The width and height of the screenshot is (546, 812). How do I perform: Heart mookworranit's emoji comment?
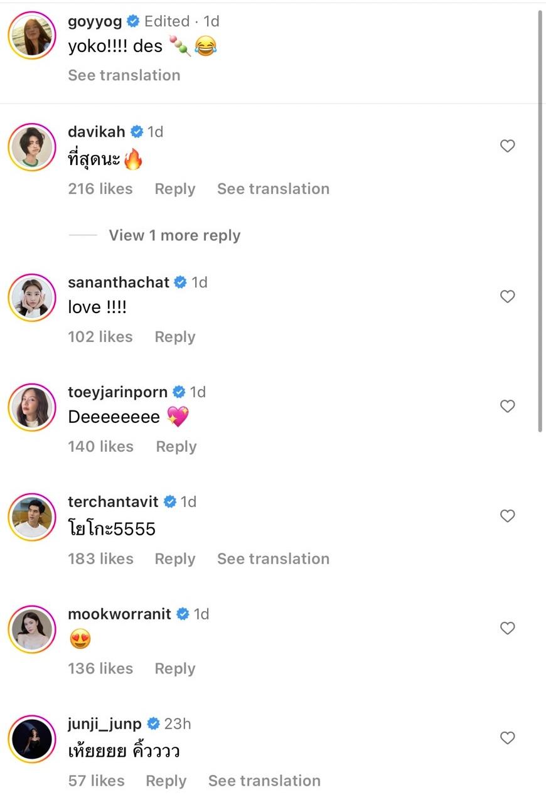pyautogui.click(x=507, y=628)
